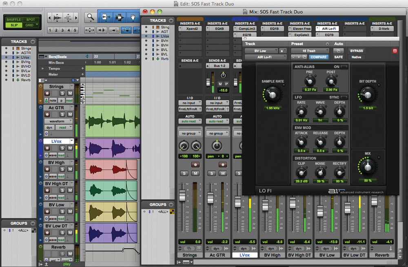Viewport: 408px width, 267px height.
Task: Click the vertical audio zoom waveform button
Action: [58, 18]
